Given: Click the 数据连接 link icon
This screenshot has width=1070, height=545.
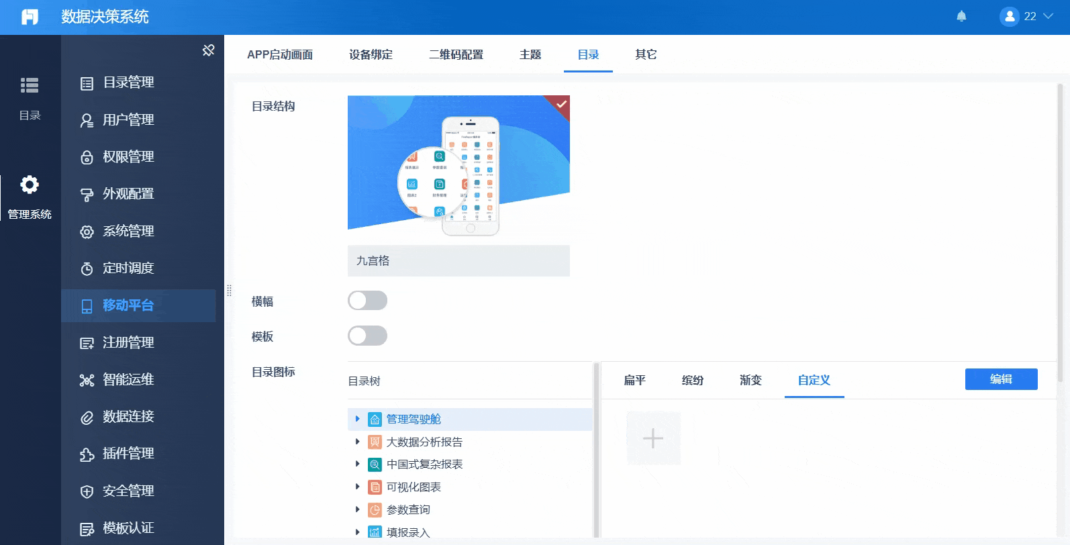Looking at the screenshot, I should [x=87, y=417].
